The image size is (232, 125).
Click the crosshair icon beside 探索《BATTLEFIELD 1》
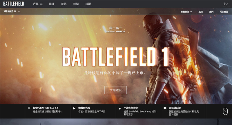tap(29, 108)
